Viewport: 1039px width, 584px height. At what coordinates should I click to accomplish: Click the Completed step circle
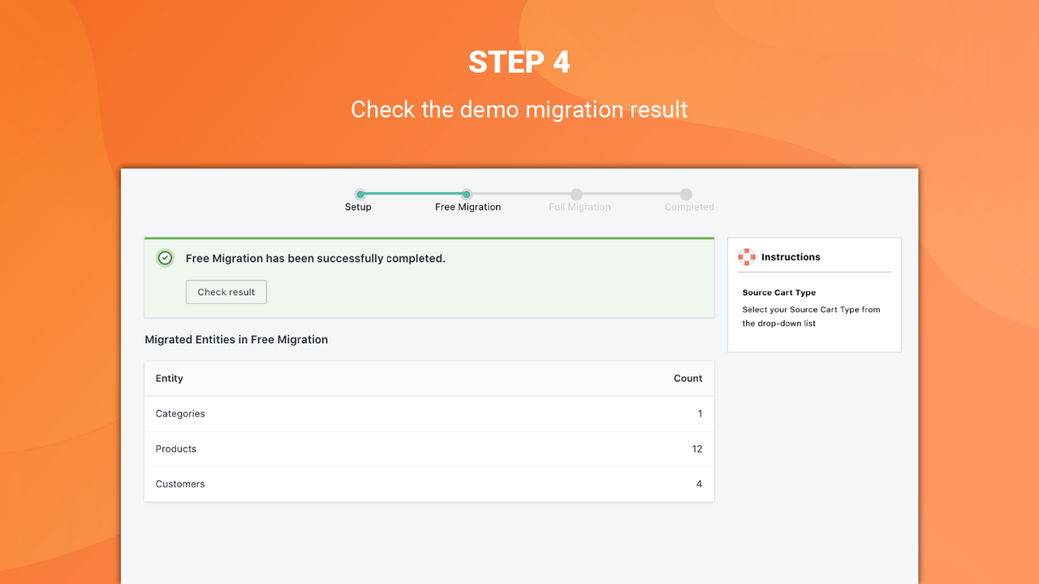point(686,195)
